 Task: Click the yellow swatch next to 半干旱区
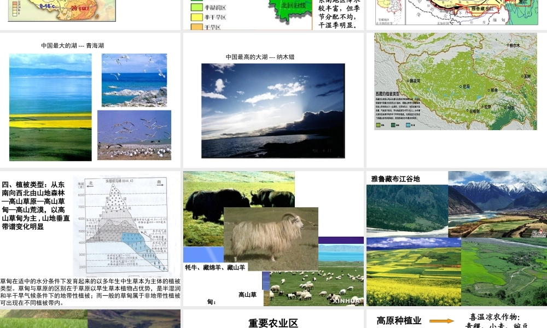point(197,17)
